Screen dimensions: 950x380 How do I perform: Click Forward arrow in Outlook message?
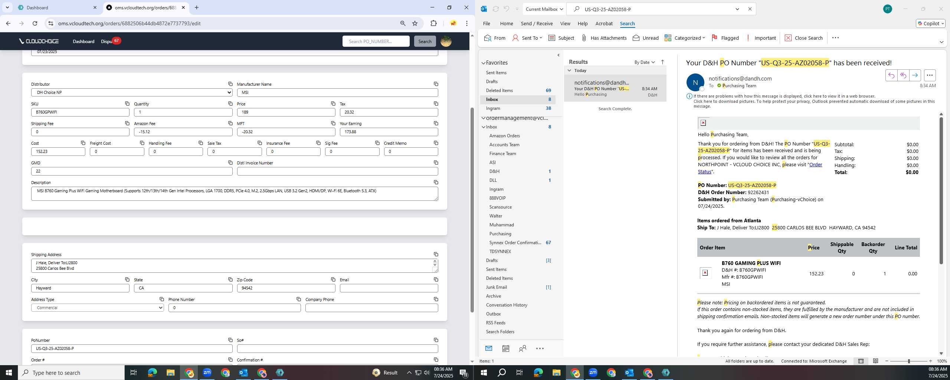[915, 75]
